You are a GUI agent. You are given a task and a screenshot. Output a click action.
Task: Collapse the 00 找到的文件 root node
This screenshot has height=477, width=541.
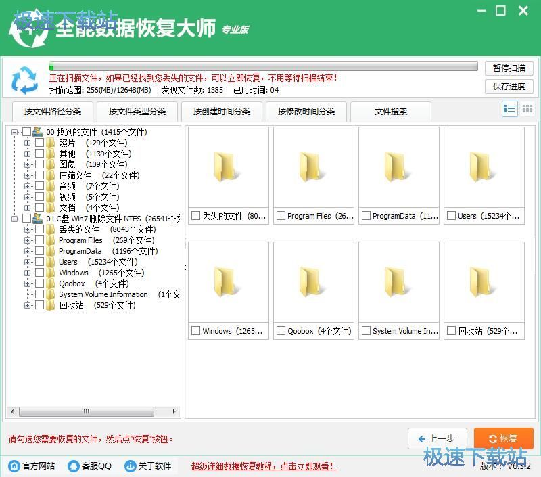pyautogui.click(x=14, y=132)
